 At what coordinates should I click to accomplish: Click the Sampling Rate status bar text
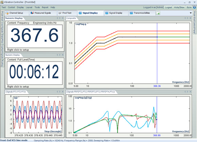(x=77, y=141)
